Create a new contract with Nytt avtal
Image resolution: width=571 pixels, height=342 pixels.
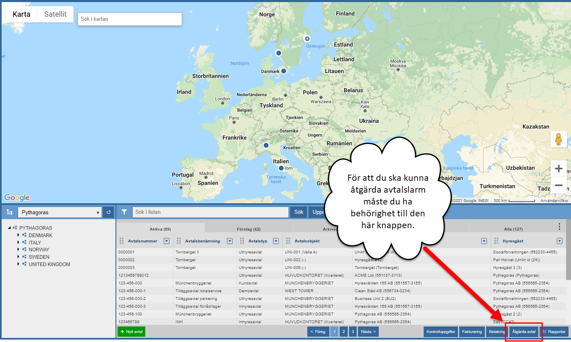pyautogui.click(x=131, y=332)
